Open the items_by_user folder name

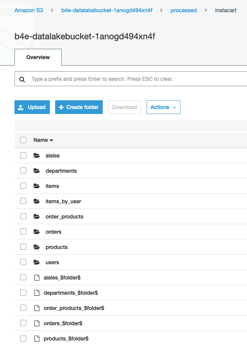coord(63,201)
